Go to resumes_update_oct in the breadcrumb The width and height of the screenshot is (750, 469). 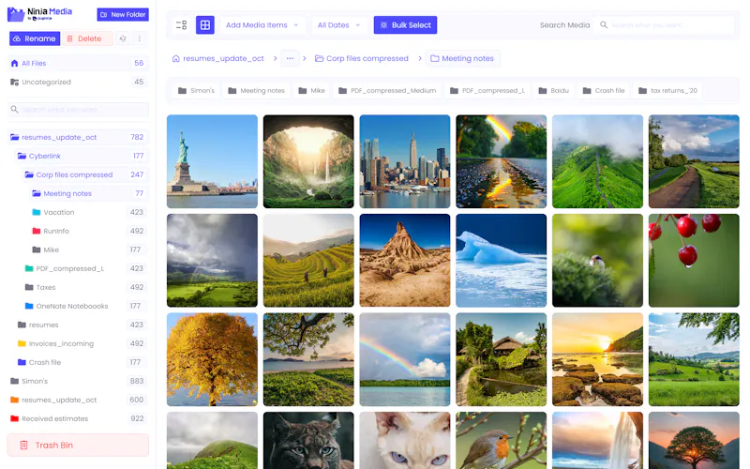pos(217,58)
